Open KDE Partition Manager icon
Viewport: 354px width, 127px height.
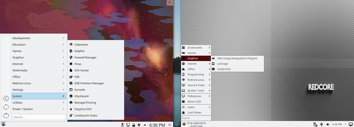coord(71,83)
